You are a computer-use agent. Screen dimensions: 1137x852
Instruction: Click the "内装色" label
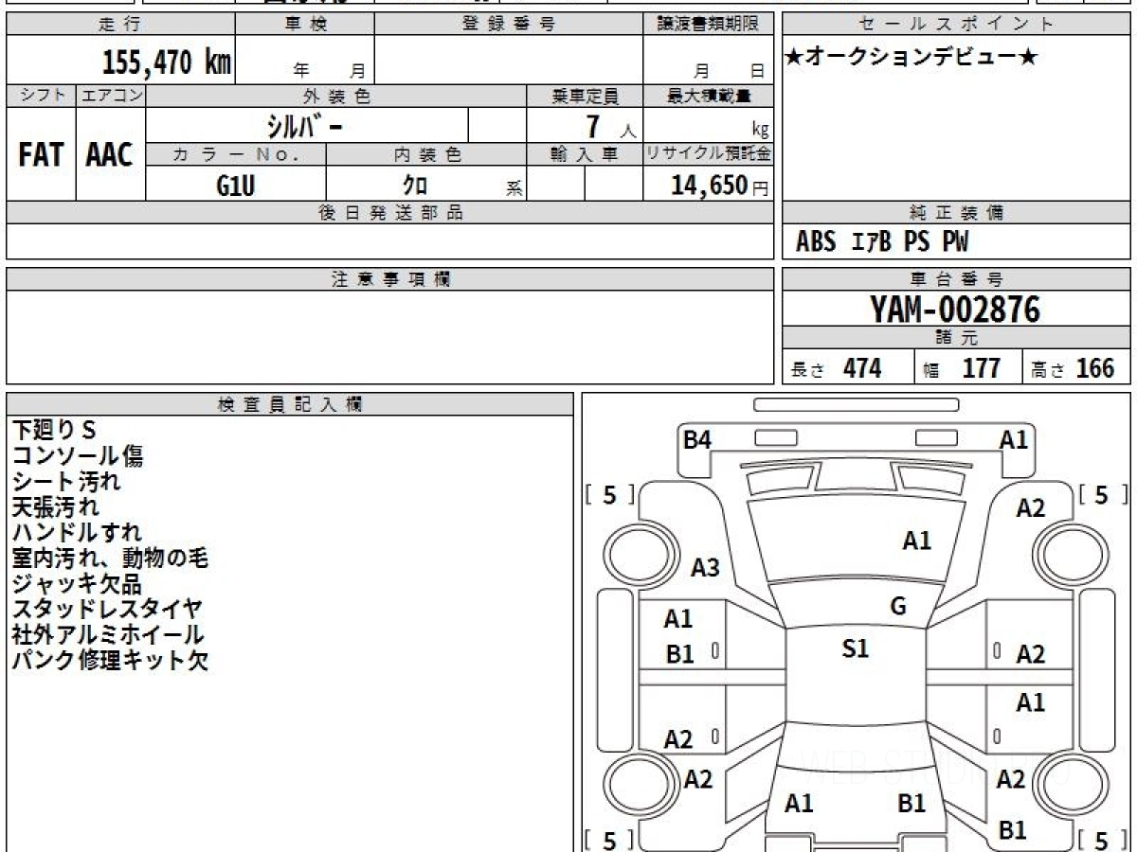(x=426, y=154)
